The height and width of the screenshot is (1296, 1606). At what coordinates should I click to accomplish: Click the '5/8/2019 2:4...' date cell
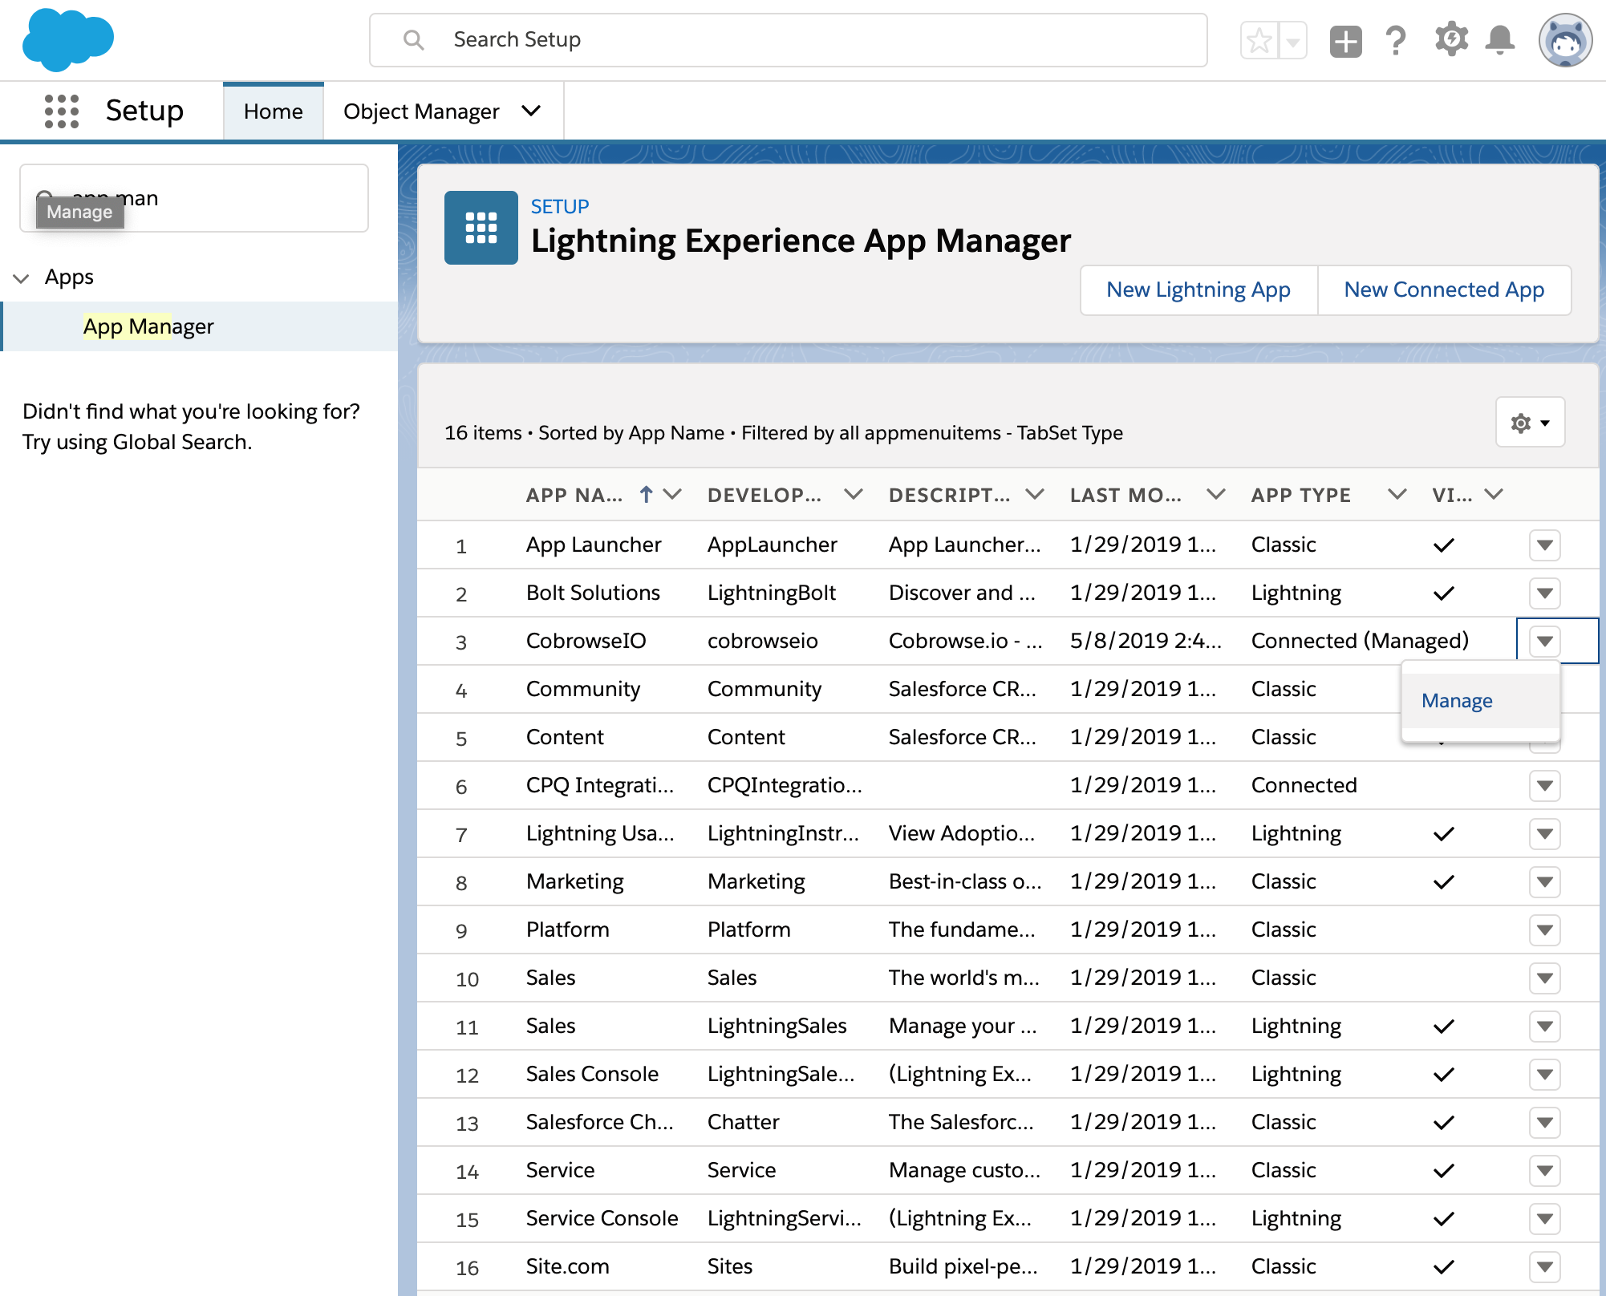click(x=1146, y=641)
